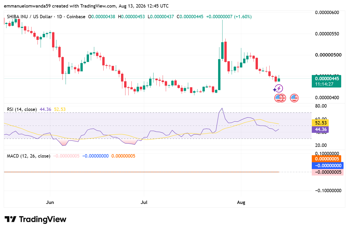Click the pink −0.00000005 tag on MACD axis

click(x=328, y=172)
